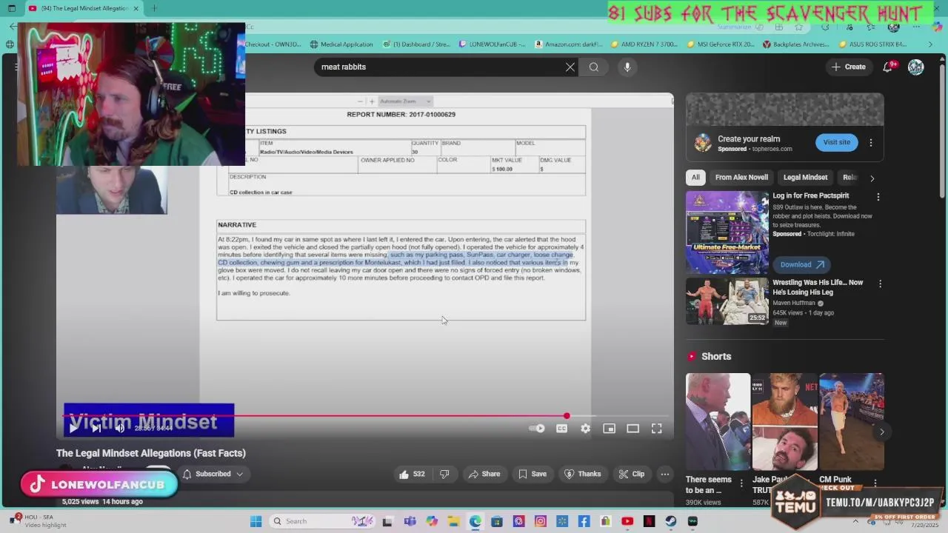Open Microsoft Edge from taskbar

(x=475, y=521)
